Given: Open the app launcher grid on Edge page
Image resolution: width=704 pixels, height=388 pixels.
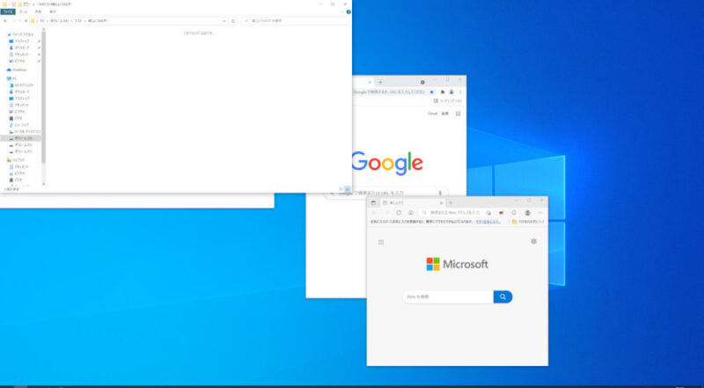Looking at the screenshot, I should coord(381,242).
